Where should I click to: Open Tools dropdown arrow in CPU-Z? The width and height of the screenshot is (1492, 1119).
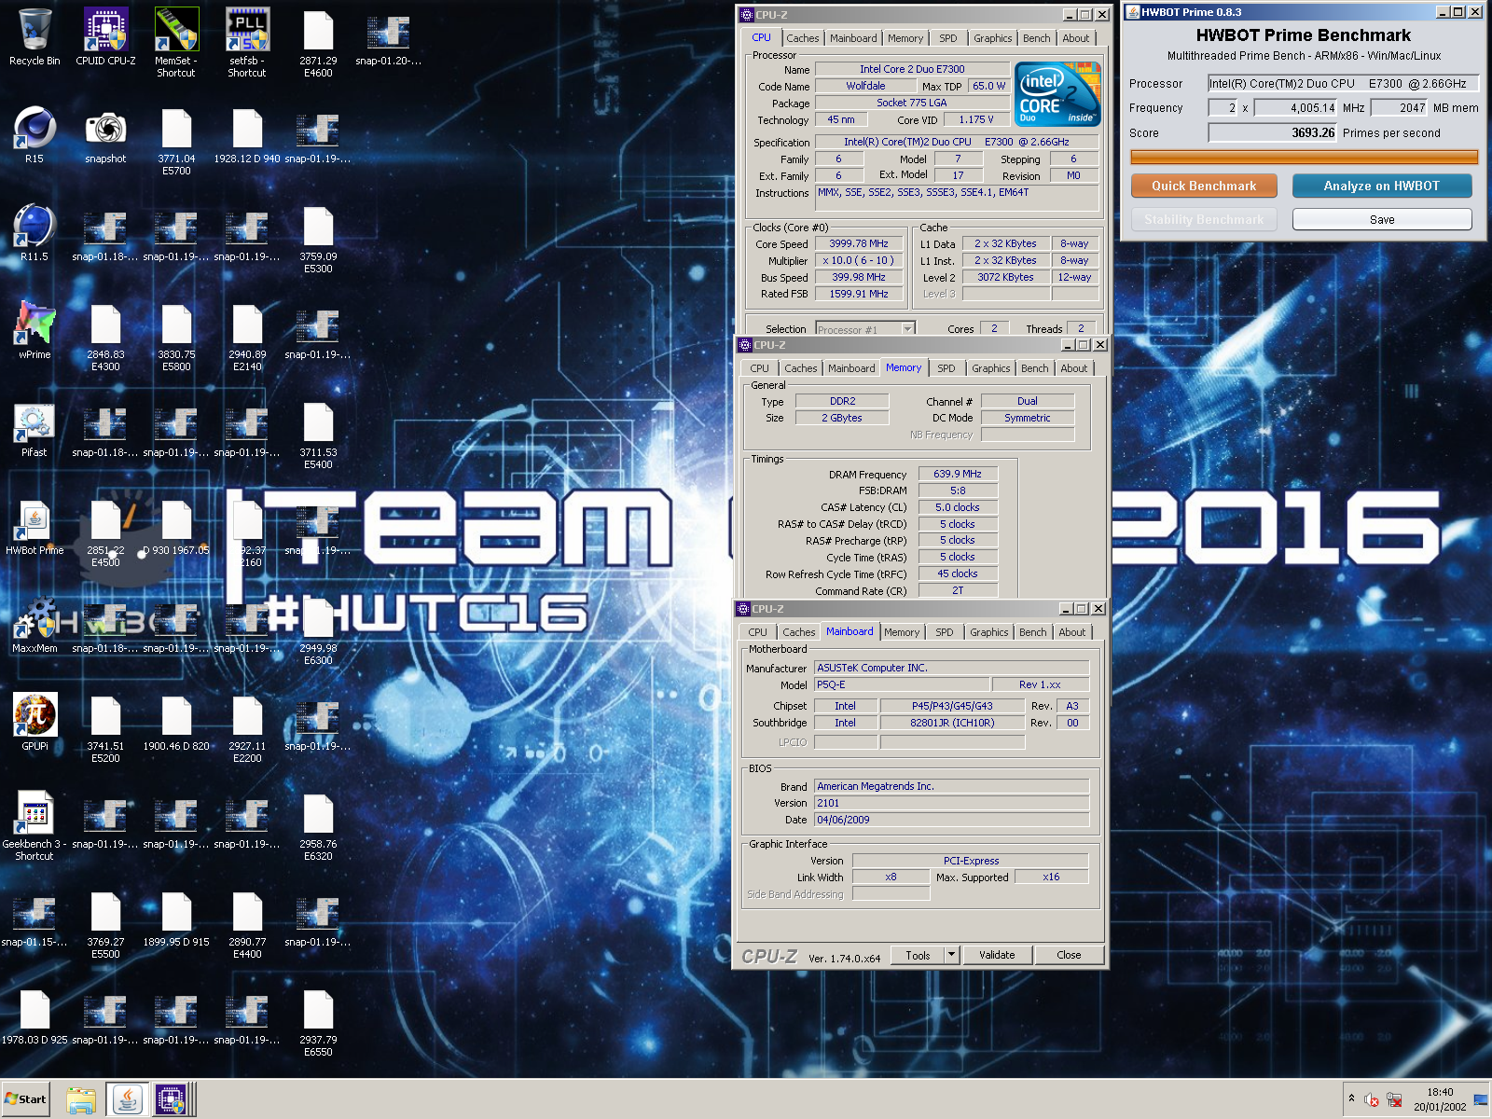tap(951, 955)
